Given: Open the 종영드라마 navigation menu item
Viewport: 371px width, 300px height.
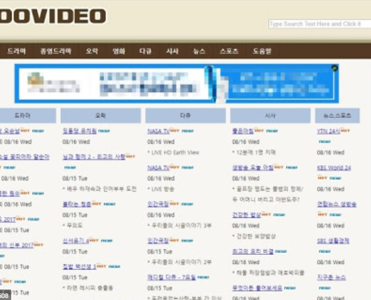Looking at the screenshot, I should coord(56,51).
